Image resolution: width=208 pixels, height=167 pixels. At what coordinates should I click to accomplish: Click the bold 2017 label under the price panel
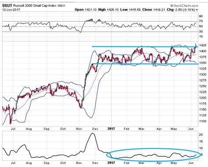(x=111, y=129)
